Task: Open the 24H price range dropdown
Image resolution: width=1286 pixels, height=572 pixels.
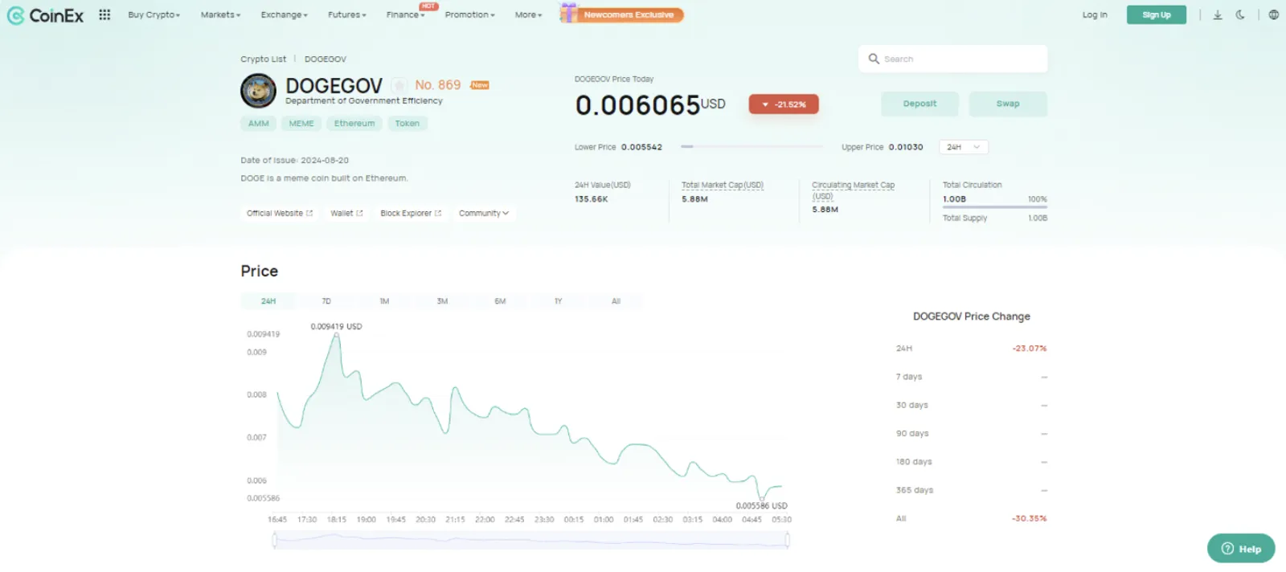Action: [963, 147]
